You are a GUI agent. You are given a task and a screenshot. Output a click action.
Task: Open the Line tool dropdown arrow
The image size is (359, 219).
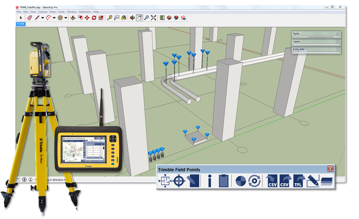tap(43, 18)
